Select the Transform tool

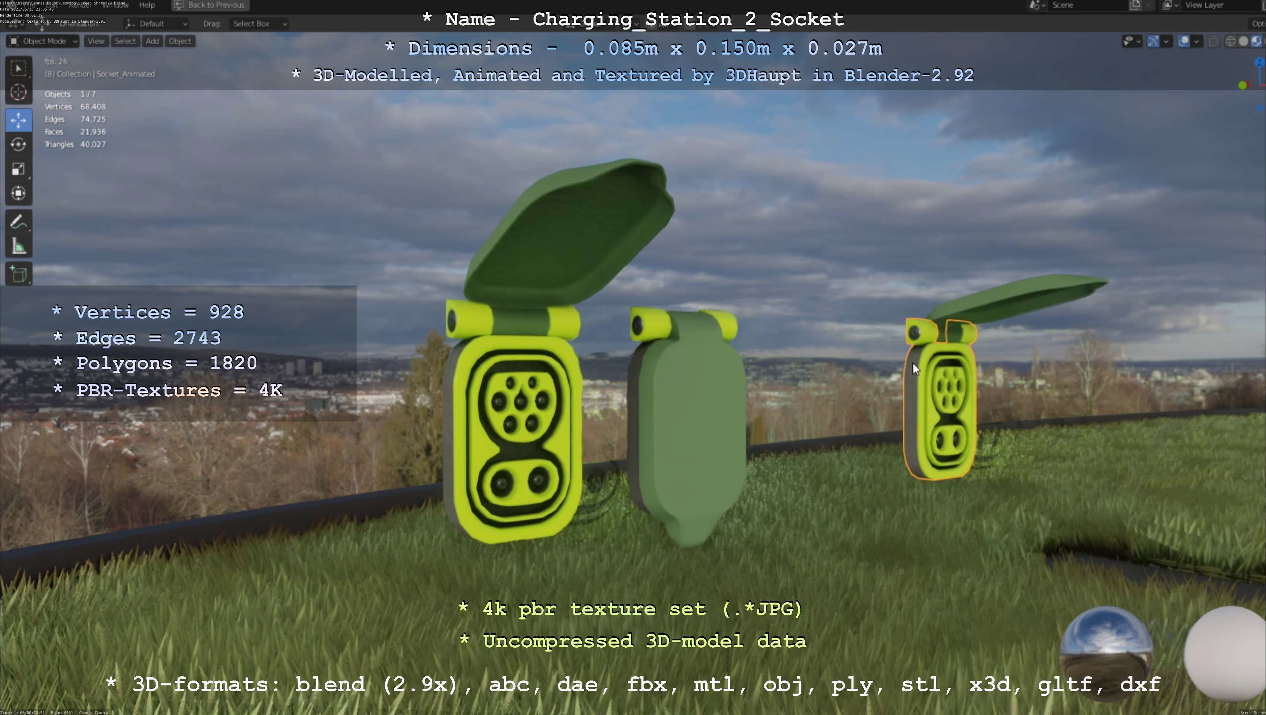tap(19, 193)
